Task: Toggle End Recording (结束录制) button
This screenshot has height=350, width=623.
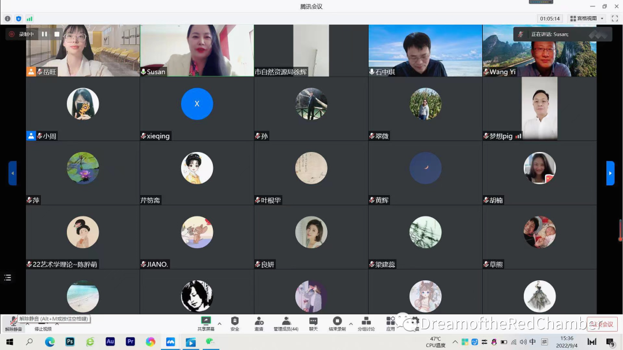Action: click(337, 323)
